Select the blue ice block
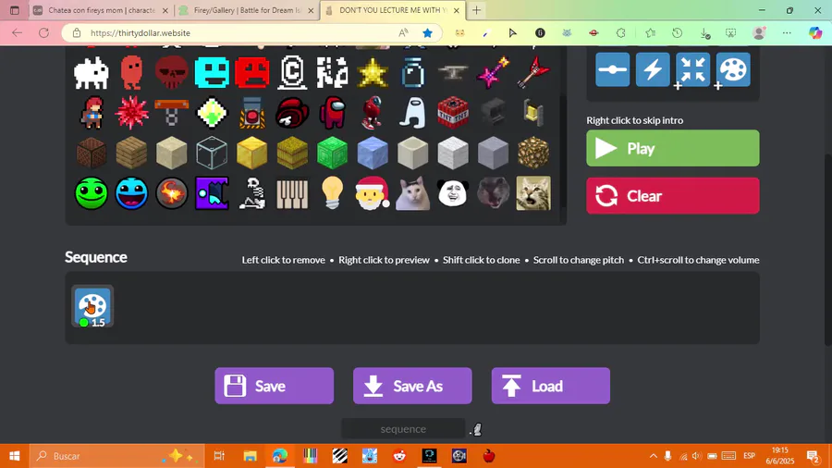 [x=373, y=153]
